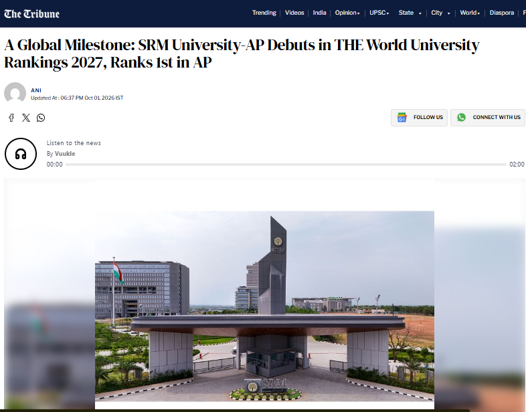
Task: Open The Tribune logo home link
Action: 32,14
